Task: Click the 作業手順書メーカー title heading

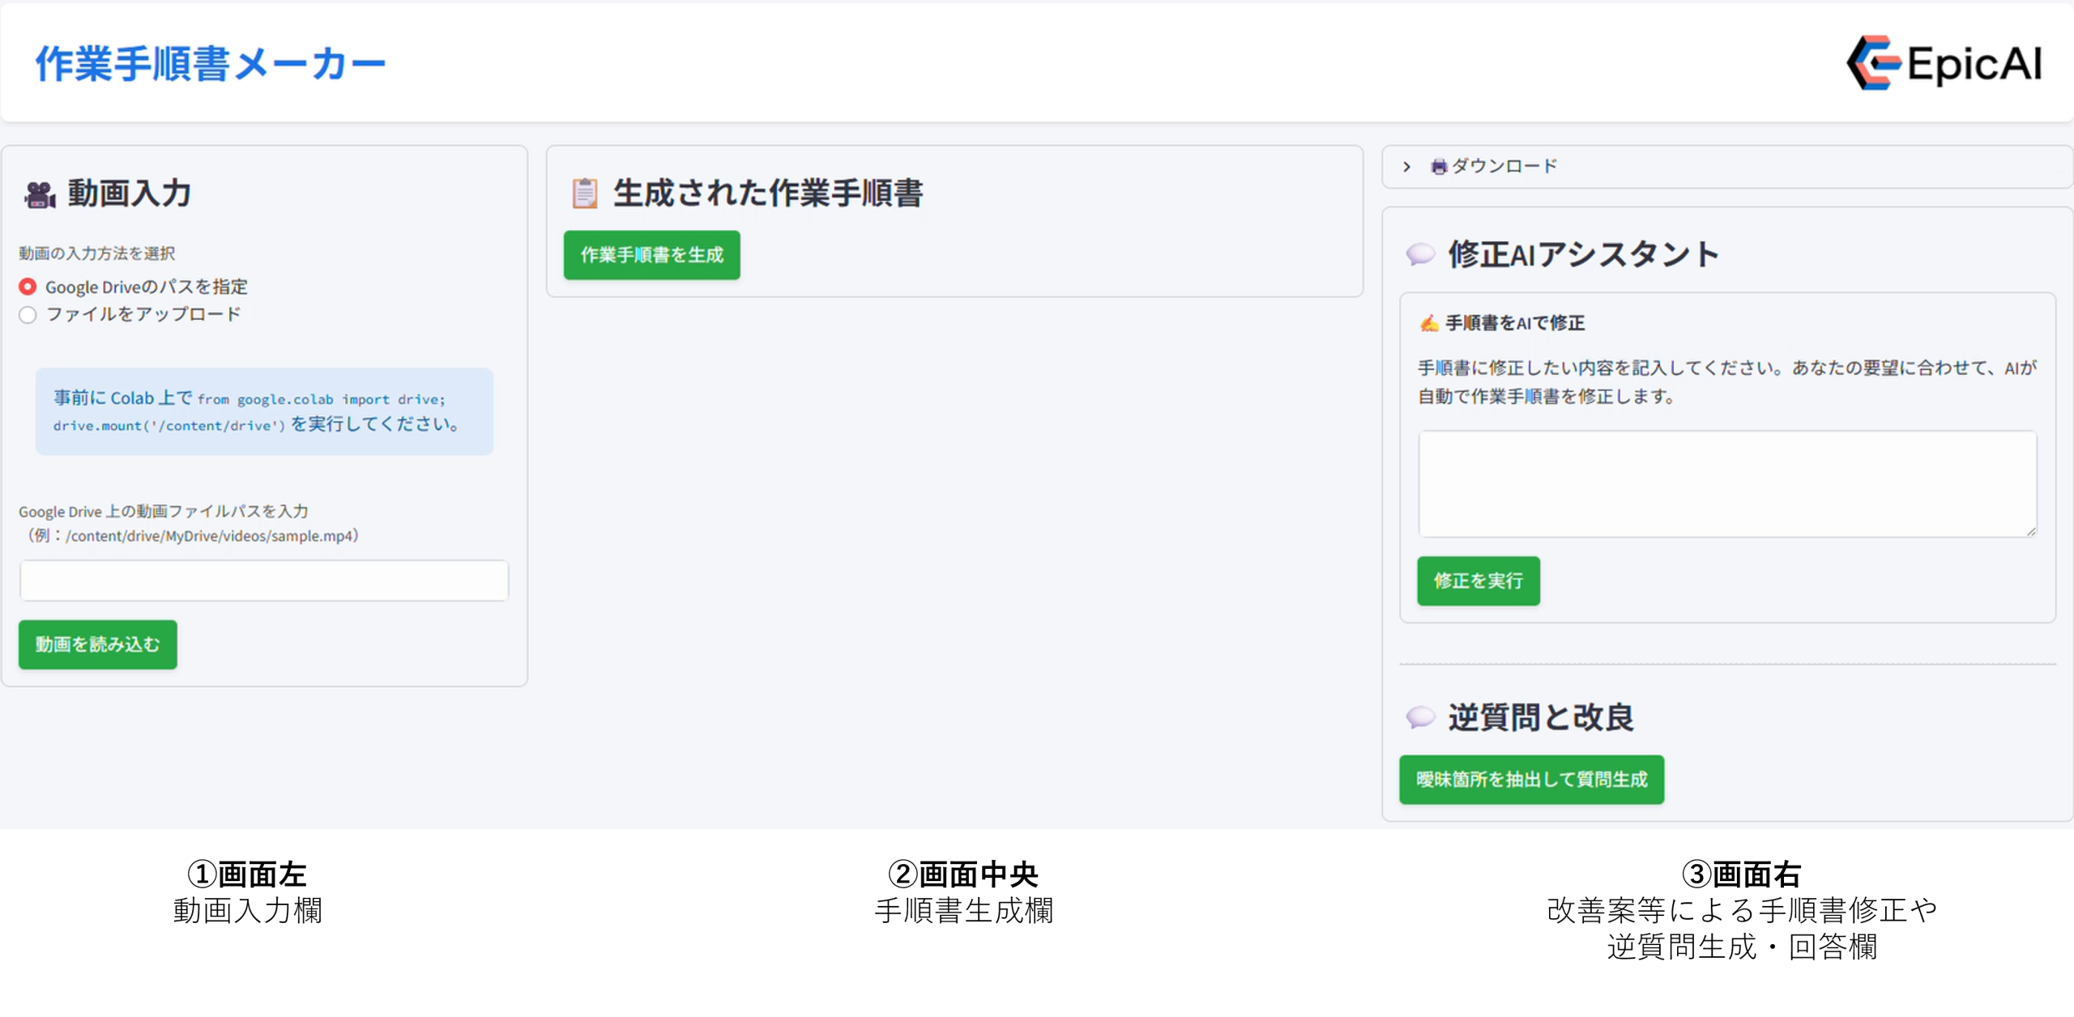Action: [x=210, y=64]
